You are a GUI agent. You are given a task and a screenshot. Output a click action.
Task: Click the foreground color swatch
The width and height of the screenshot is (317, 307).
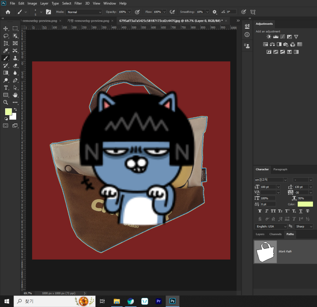[x=8, y=112]
